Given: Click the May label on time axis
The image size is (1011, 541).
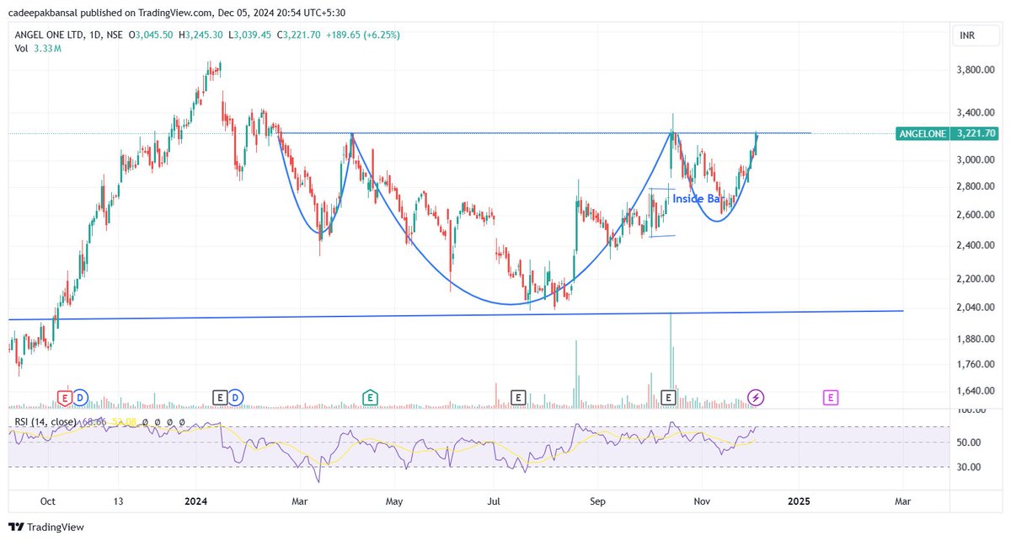Looking at the screenshot, I should pyautogui.click(x=394, y=501).
